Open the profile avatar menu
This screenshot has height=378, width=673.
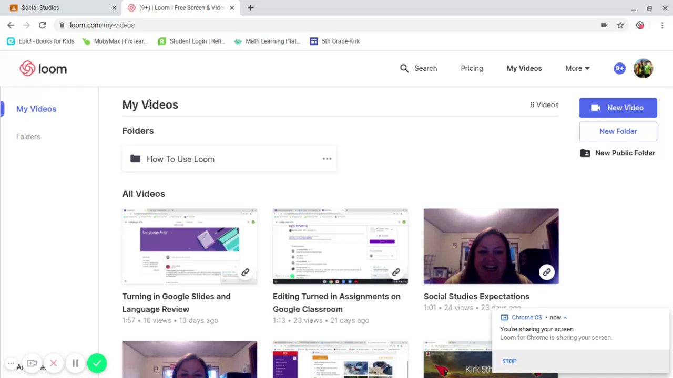pyautogui.click(x=643, y=68)
